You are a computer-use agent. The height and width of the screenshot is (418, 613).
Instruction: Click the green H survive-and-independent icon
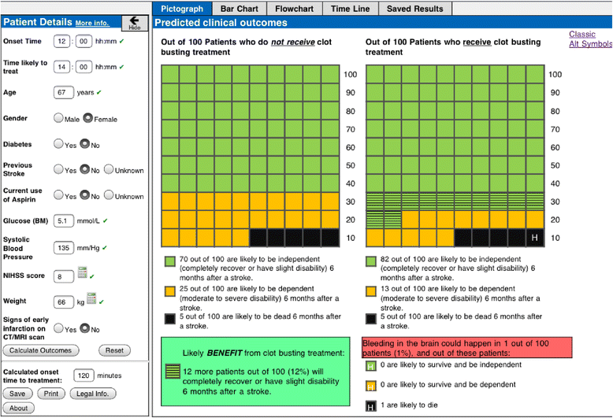pos(369,366)
